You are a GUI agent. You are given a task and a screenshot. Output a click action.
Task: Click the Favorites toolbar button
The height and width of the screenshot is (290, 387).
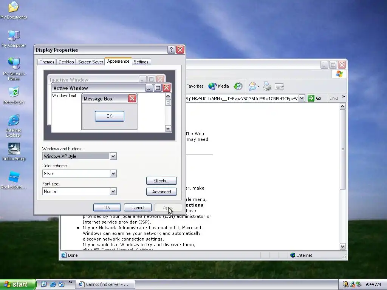click(x=195, y=86)
